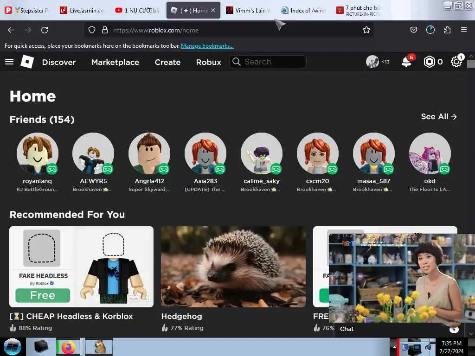The height and width of the screenshot is (356, 475).
Task: Open the tracking protection shield icon
Action: point(92,30)
